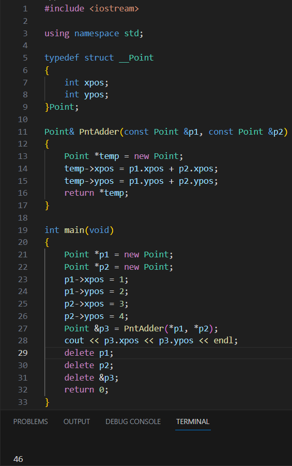This screenshot has height=466, width=292.
Task: Click the terminal output value 46
Action: (18, 459)
